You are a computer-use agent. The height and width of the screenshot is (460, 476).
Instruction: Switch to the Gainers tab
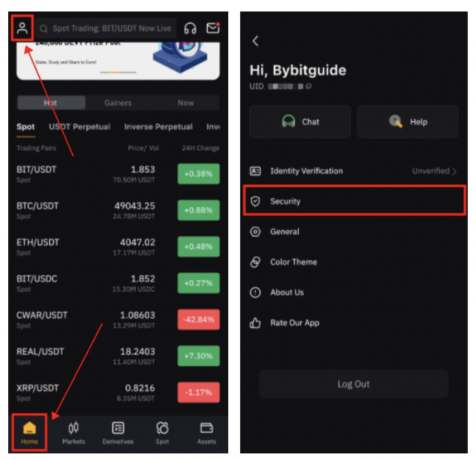pyautogui.click(x=118, y=103)
